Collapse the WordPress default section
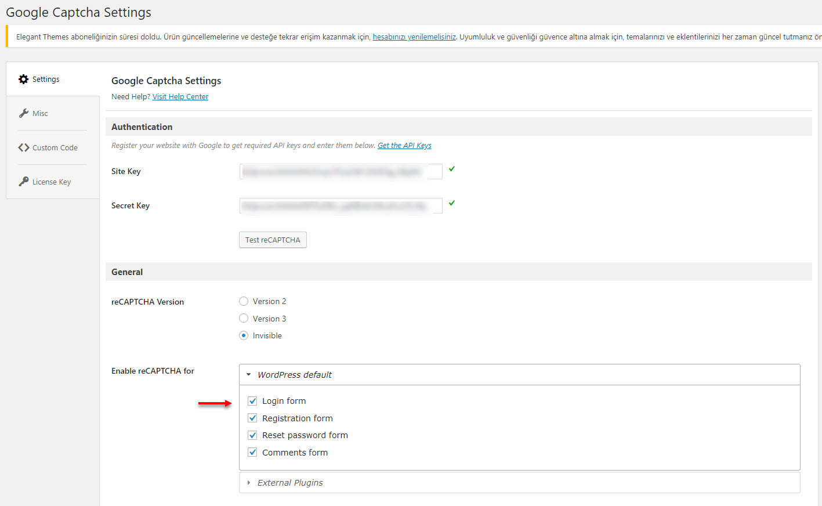Image resolution: width=822 pixels, height=506 pixels. pyautogui.click(x=519, y=375)
